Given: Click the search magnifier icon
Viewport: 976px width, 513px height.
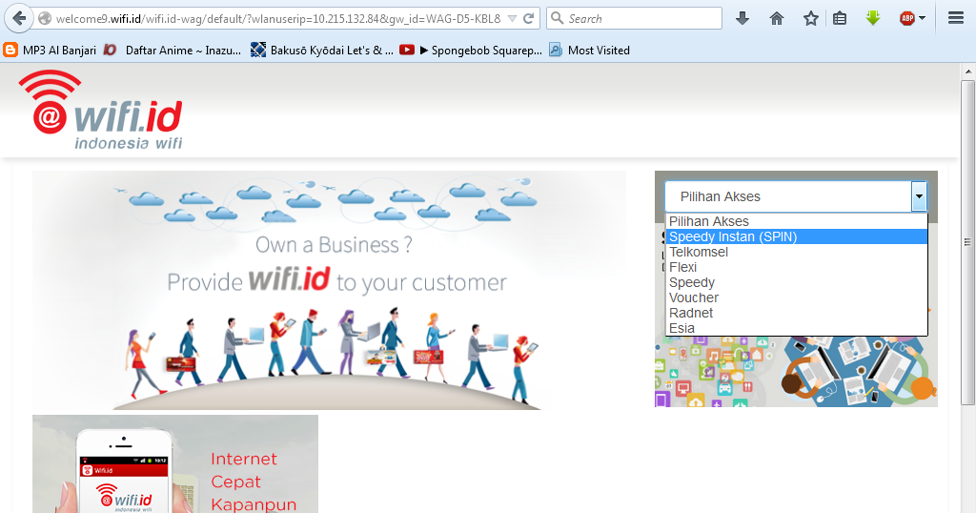Looking at the screenshot, I should [x=557, y=18].
